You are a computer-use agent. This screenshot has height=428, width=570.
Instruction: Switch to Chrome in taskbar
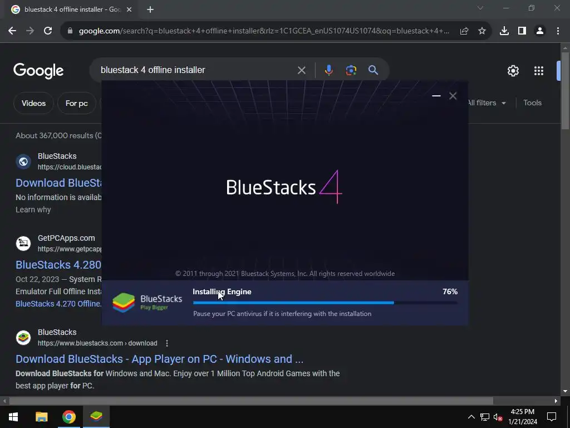point(68,417)
